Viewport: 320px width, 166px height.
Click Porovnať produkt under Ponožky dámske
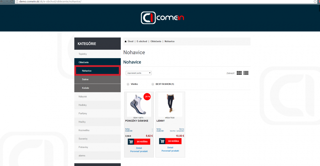coord(139,151)
